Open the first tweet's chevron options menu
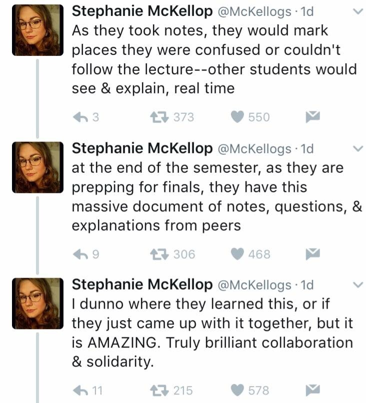366x403 pixels. 357,12
